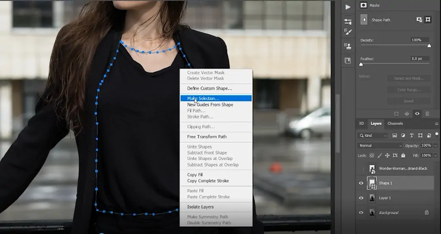Lock image pixels brush icon

tap(380, 156)
